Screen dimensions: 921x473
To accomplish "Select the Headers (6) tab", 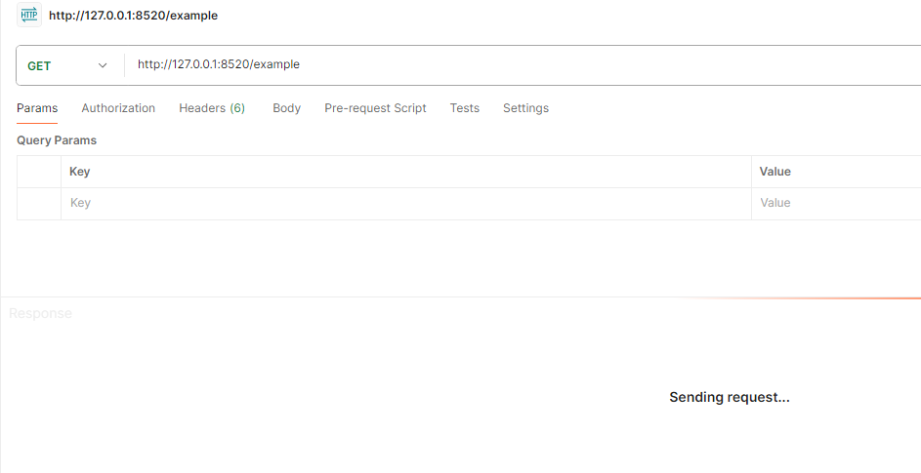I will (212, 108).
